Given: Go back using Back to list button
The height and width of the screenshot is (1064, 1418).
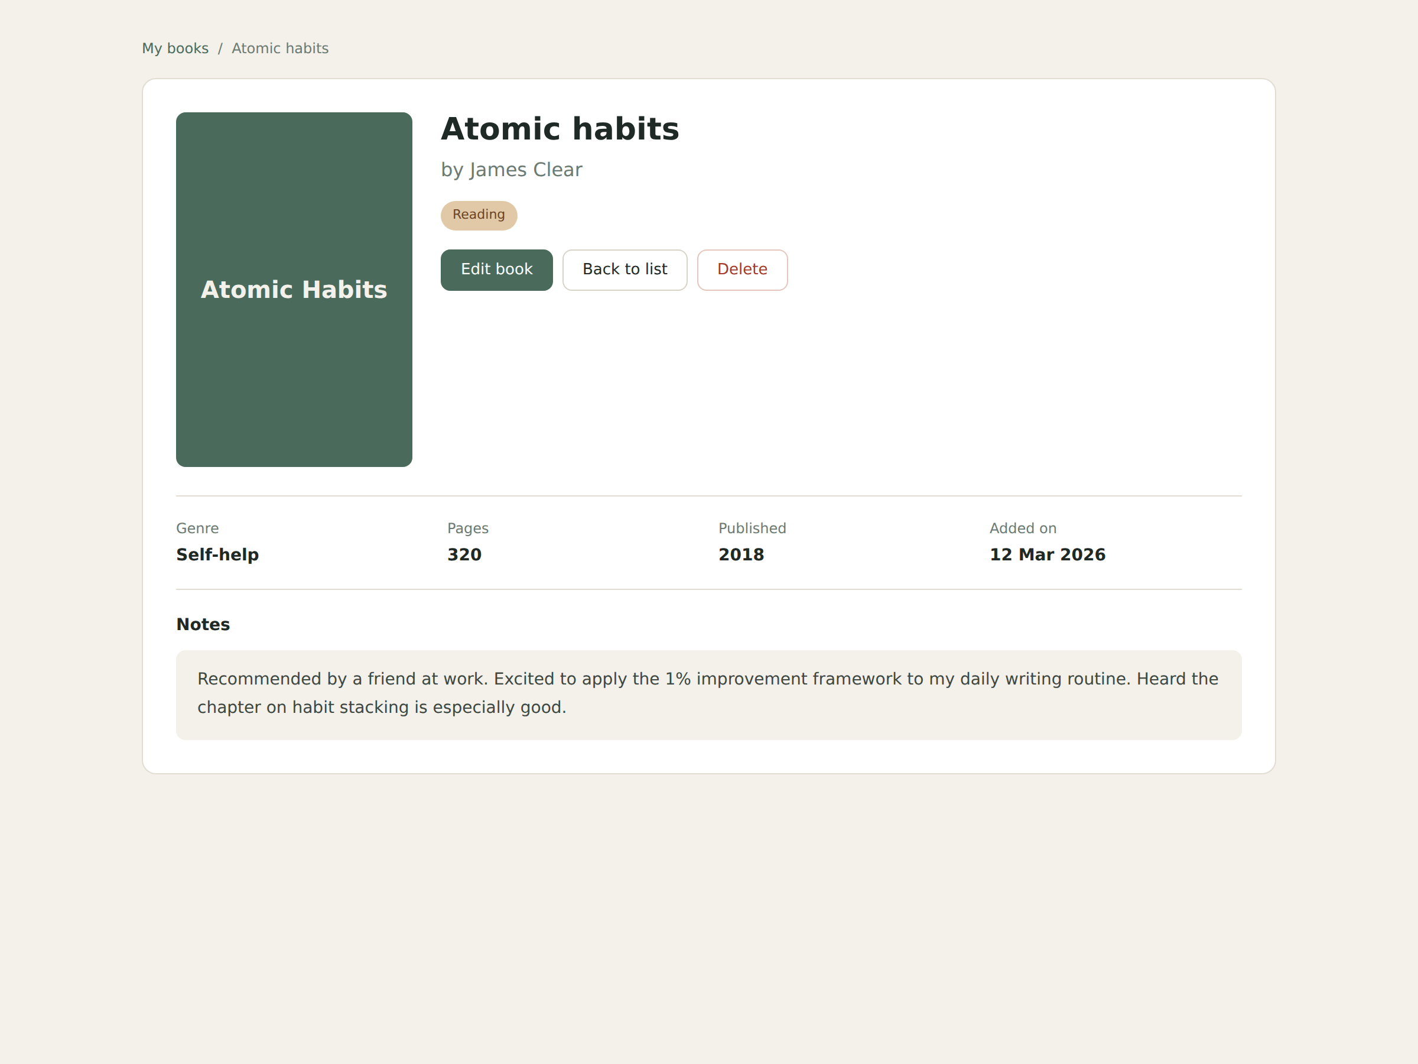Looking at the screenshot, I should tap(625, 270).
